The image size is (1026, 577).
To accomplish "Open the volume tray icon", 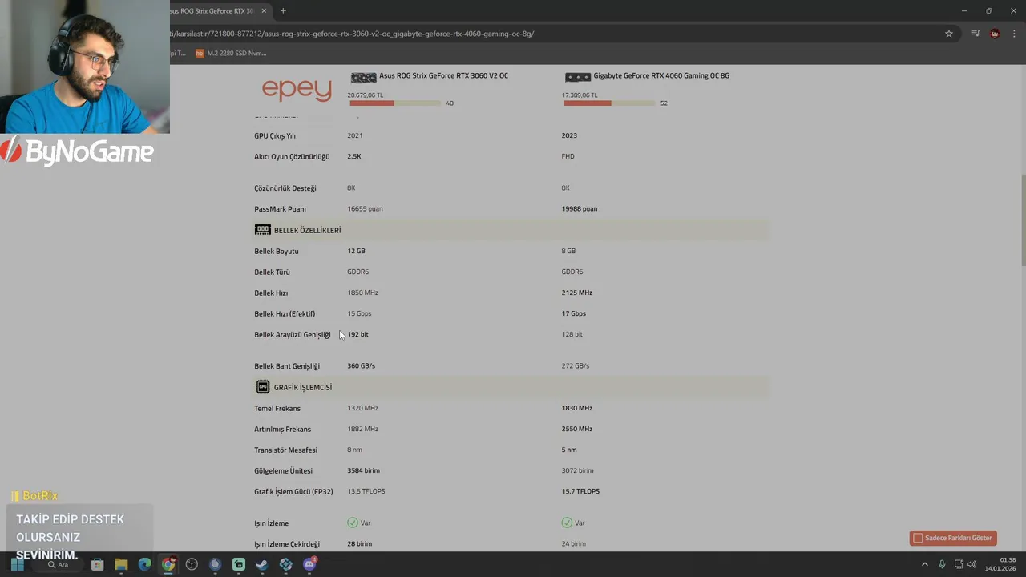I will pyautogui.click(x=972, y=564).
